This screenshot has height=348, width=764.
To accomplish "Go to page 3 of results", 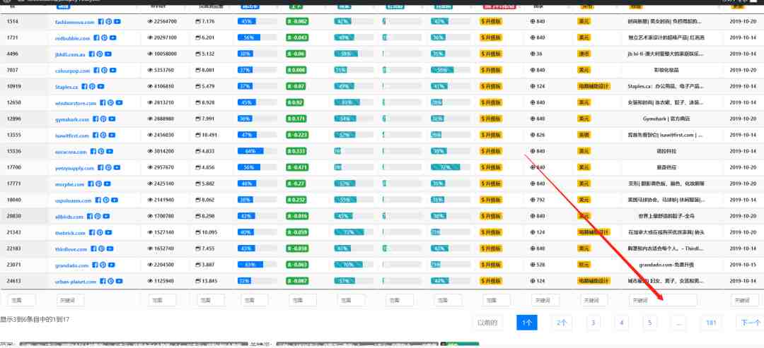I will tap(593, 323).
